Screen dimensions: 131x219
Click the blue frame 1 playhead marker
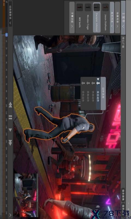click(x=6, y=35)
